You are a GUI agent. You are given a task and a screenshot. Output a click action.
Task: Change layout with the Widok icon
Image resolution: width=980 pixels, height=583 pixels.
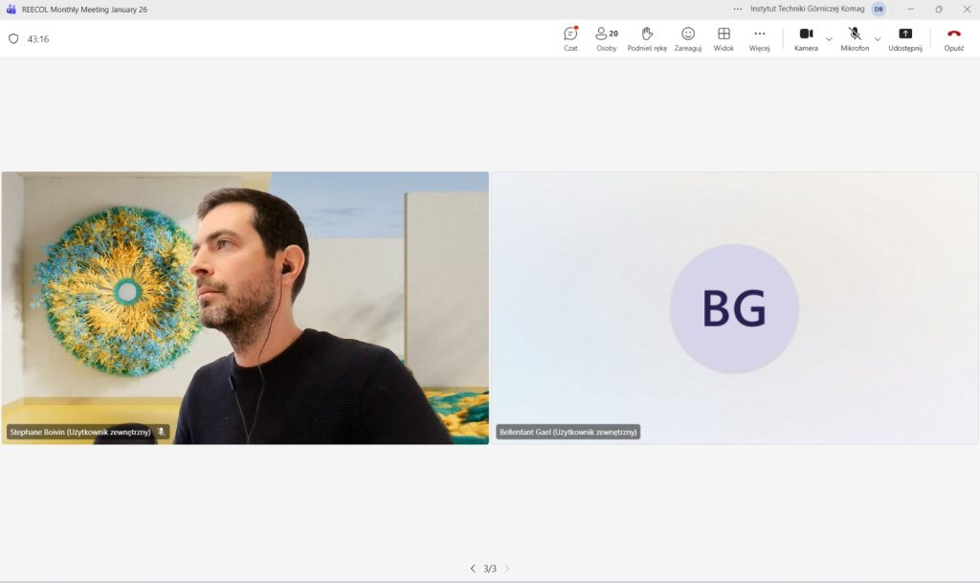coord(724,38)
